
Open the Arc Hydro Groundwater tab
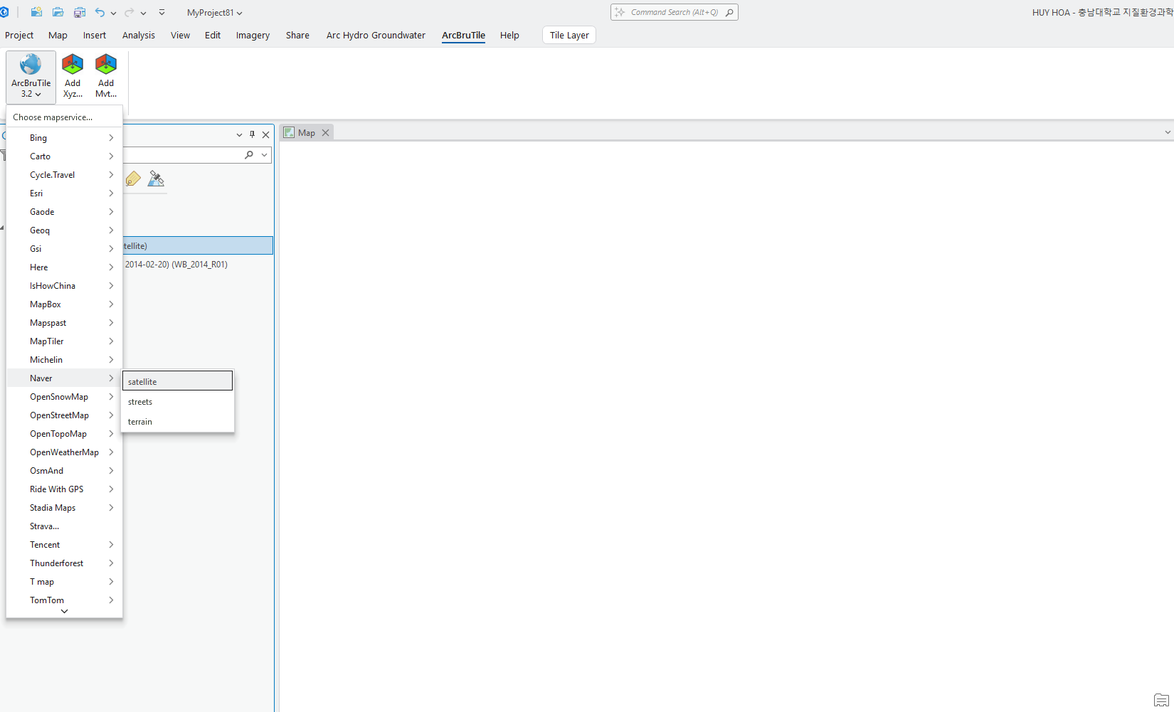pos(376,35)
